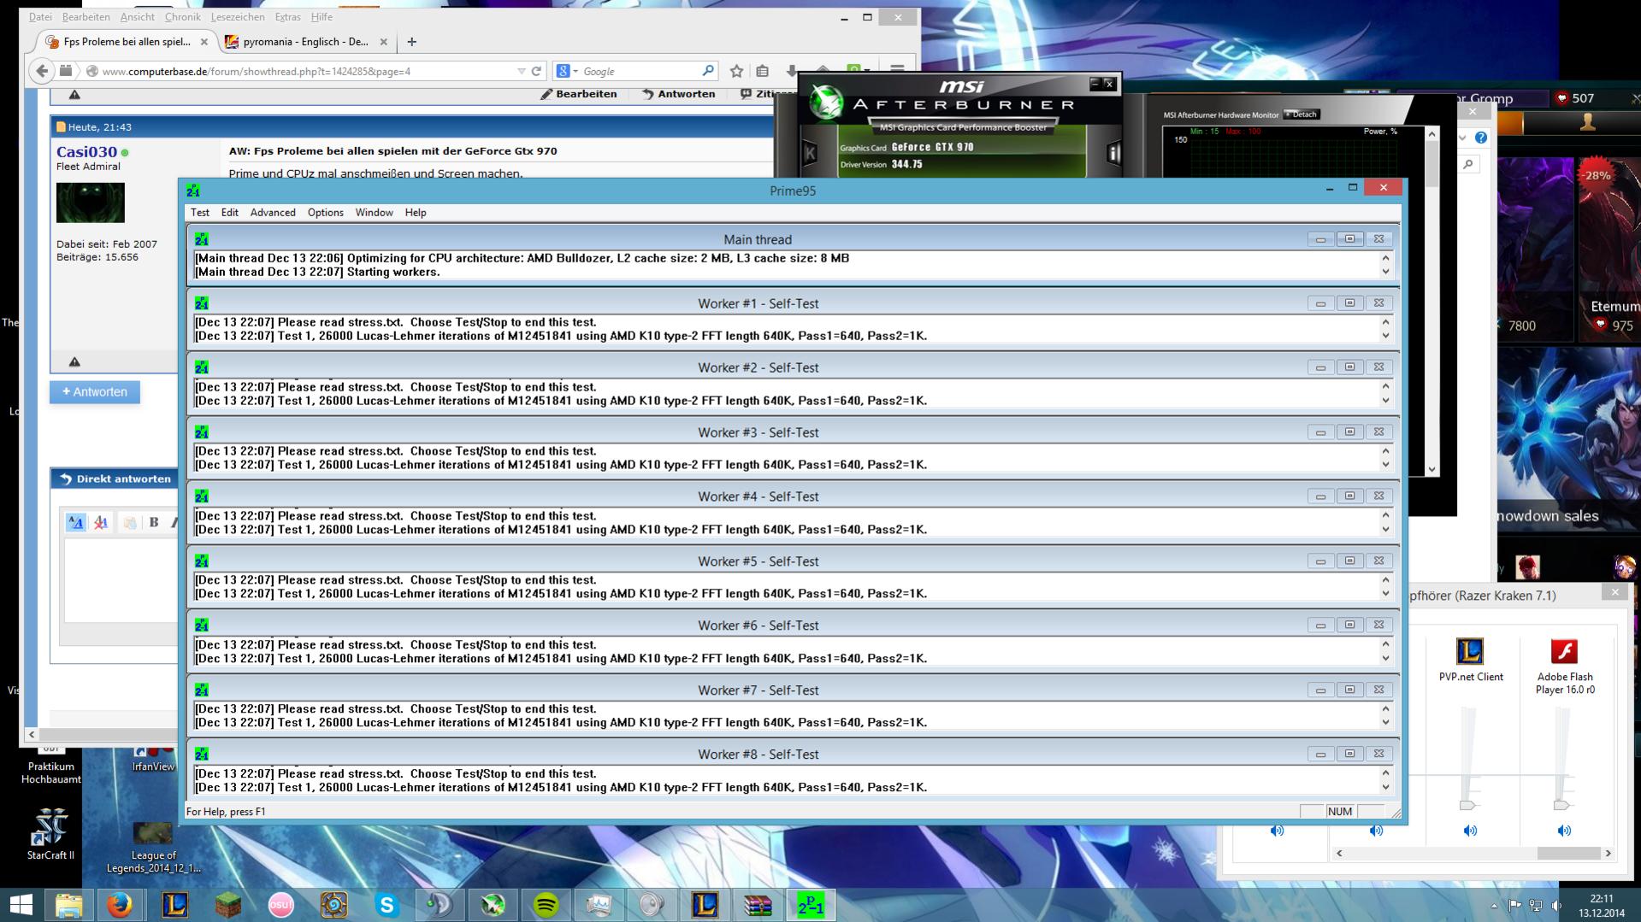Viewport: 1641px width, 922px height.
Task: Open the Skype taskbar-adjacent Steam icon
Action: tap(440, 904)
